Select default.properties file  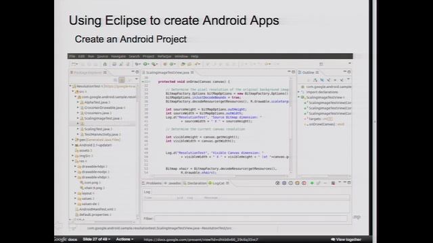click(93, 215)
